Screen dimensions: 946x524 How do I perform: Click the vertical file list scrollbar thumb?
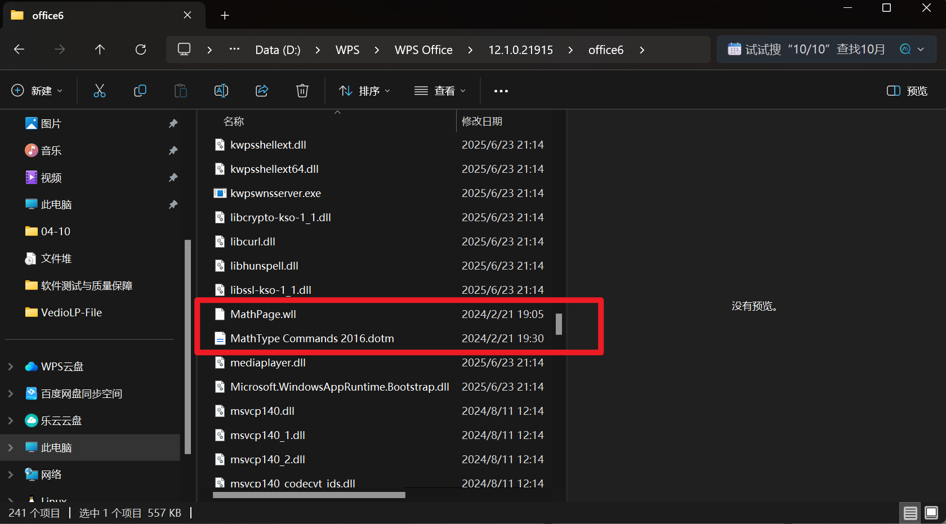click(559, 324)
